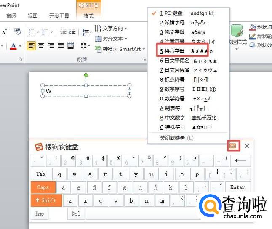Toggle the Caps key on soft keyboard
272x229 pixels.
(x=43, y=187)
